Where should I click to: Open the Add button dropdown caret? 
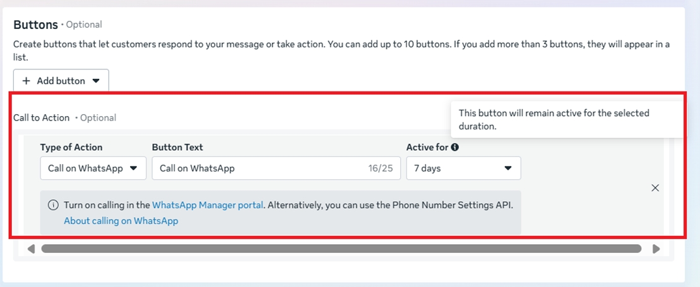click(x=96, y=81)
